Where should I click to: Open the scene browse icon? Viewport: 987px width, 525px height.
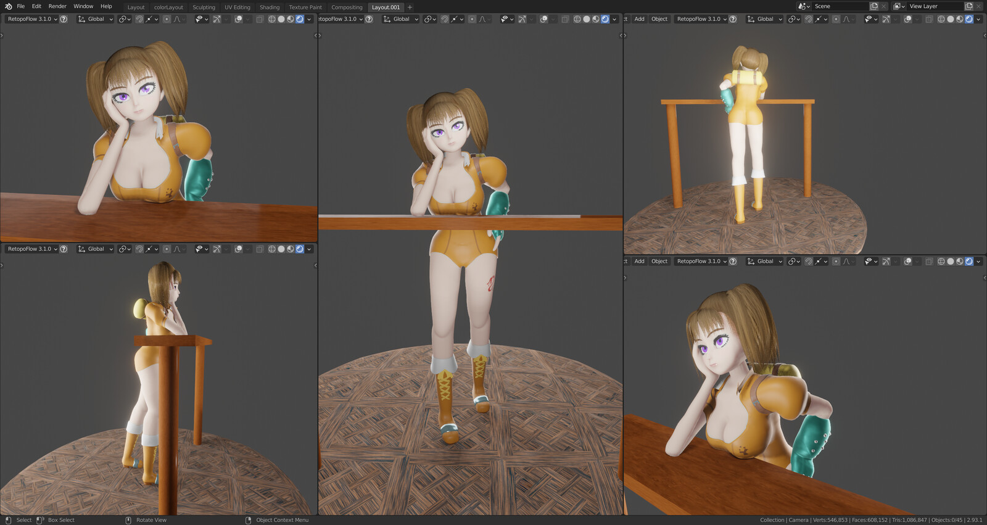[804, 6]
